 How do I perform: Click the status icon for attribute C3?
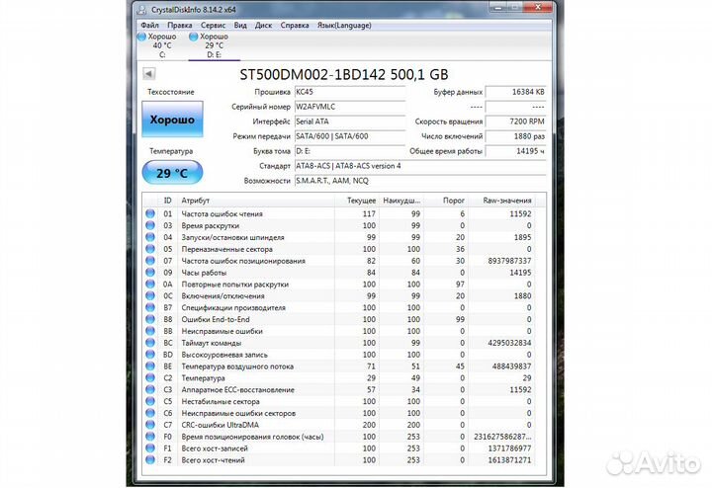coord(150,389)
